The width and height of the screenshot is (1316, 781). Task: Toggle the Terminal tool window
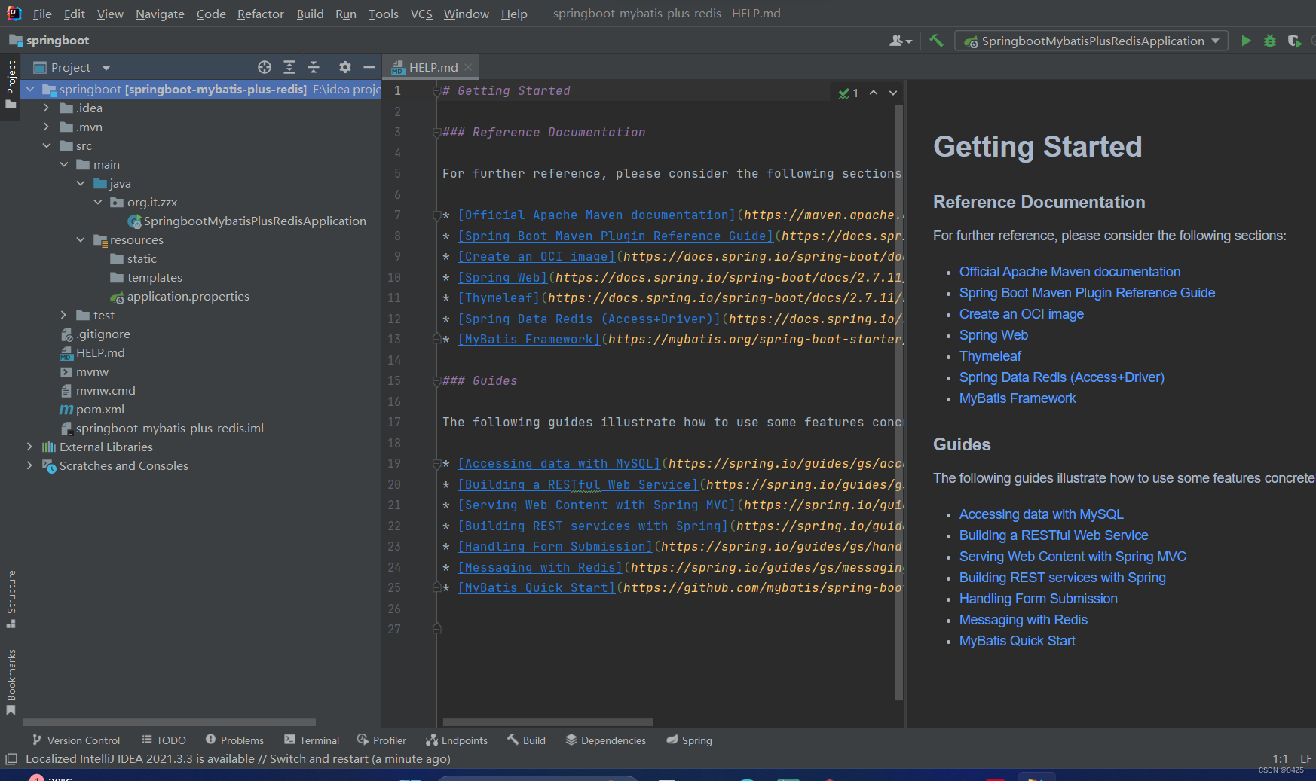(311, 740)
